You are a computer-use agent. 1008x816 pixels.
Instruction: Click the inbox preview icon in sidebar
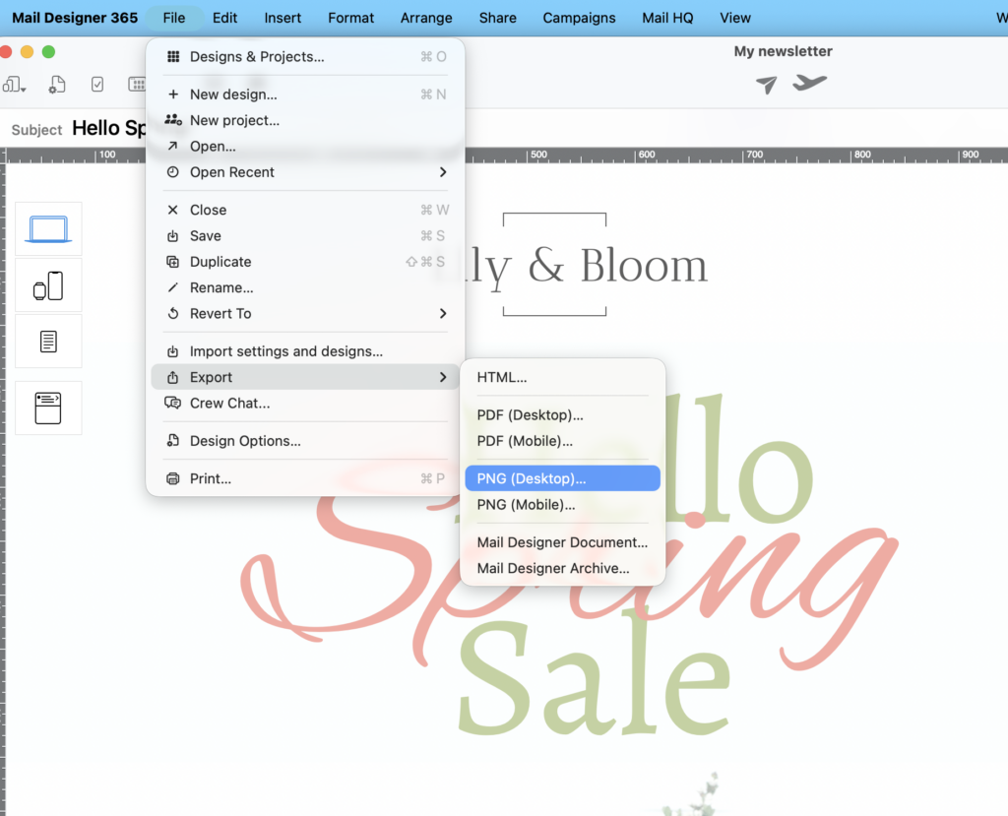pos(48,408)
